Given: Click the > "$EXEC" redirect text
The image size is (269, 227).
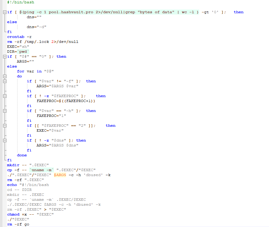Looking at the screenshot, I should pos(55,210).
